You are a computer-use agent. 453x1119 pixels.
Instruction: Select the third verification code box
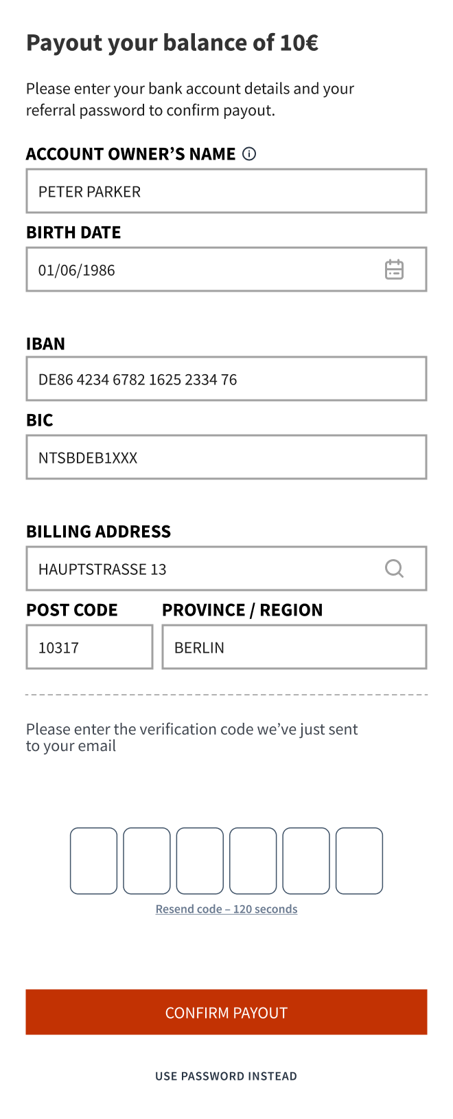[x=200, y=861]
